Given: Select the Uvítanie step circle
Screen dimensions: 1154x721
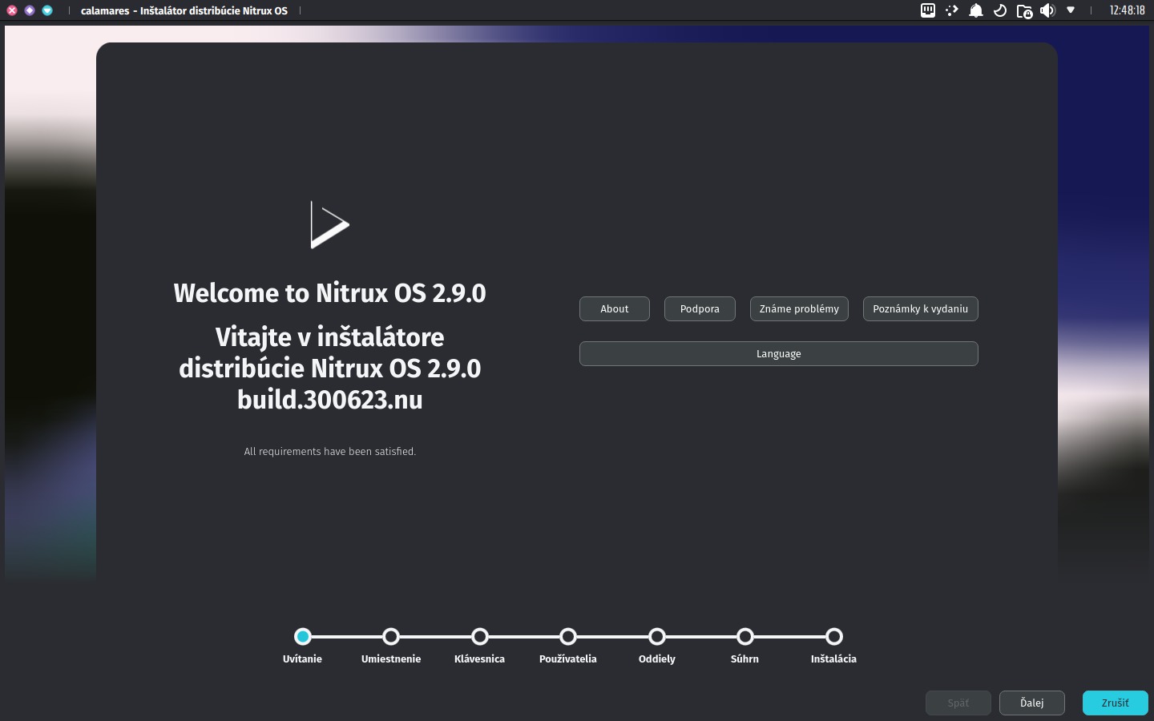Looking at the screenshot, I should pos(302,636).
